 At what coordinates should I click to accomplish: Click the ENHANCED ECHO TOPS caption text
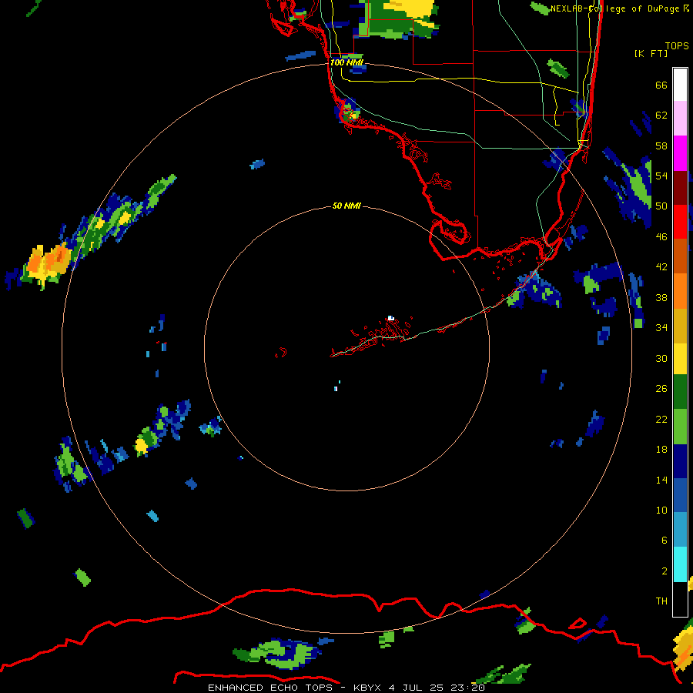coord(270,688)
